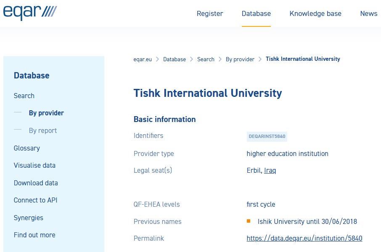Navigate to Database breadcrumb
The image size is (381, 252).
pyautogui.click(x=175, y=59)
